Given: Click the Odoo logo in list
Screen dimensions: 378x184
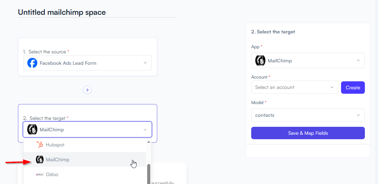Looking at the screenshot, I should 40,174.
